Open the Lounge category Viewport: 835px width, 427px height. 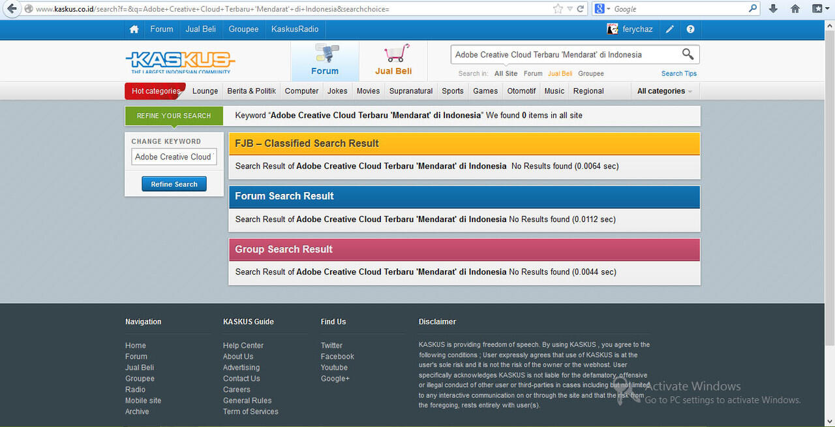[x=205, y=91]
